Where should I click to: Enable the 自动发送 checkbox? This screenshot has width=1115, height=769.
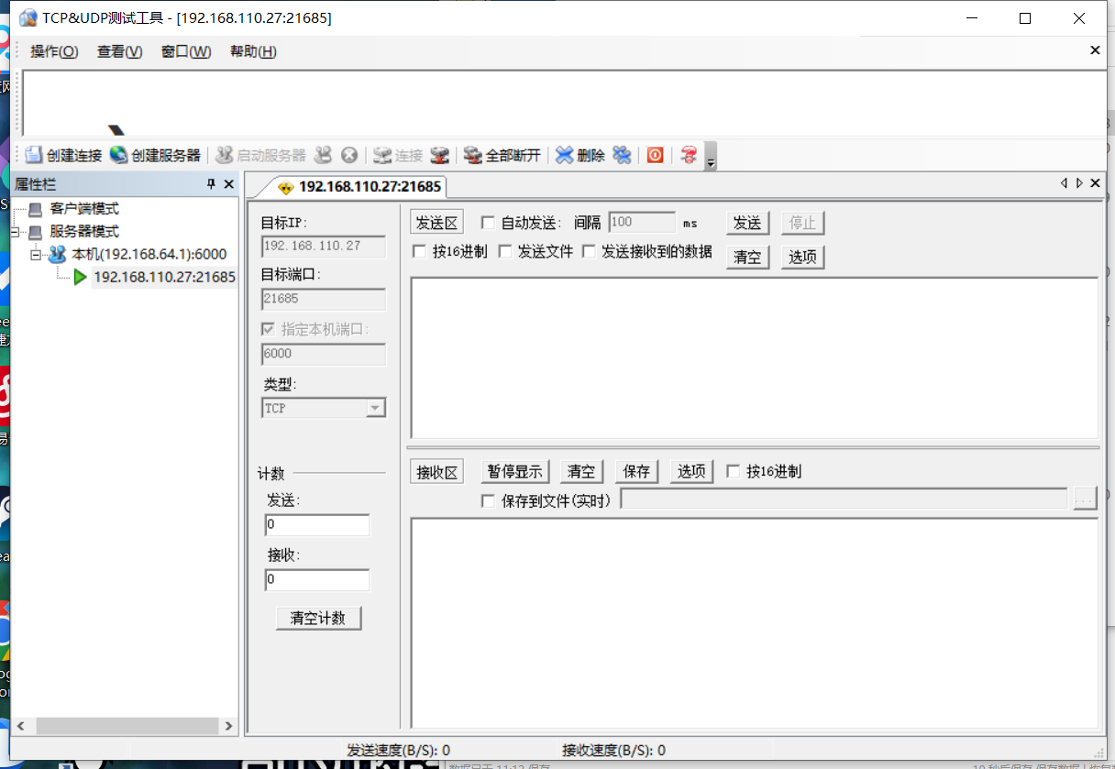(488, 223)
